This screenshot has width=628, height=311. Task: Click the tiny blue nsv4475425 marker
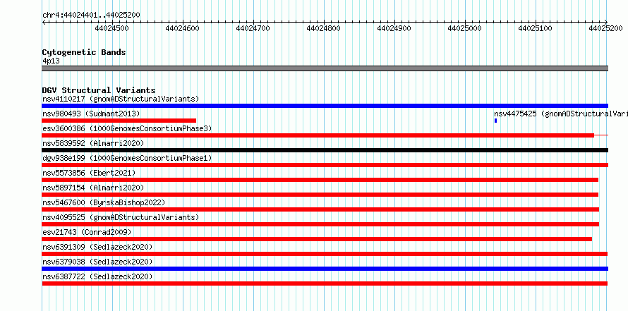495,121
